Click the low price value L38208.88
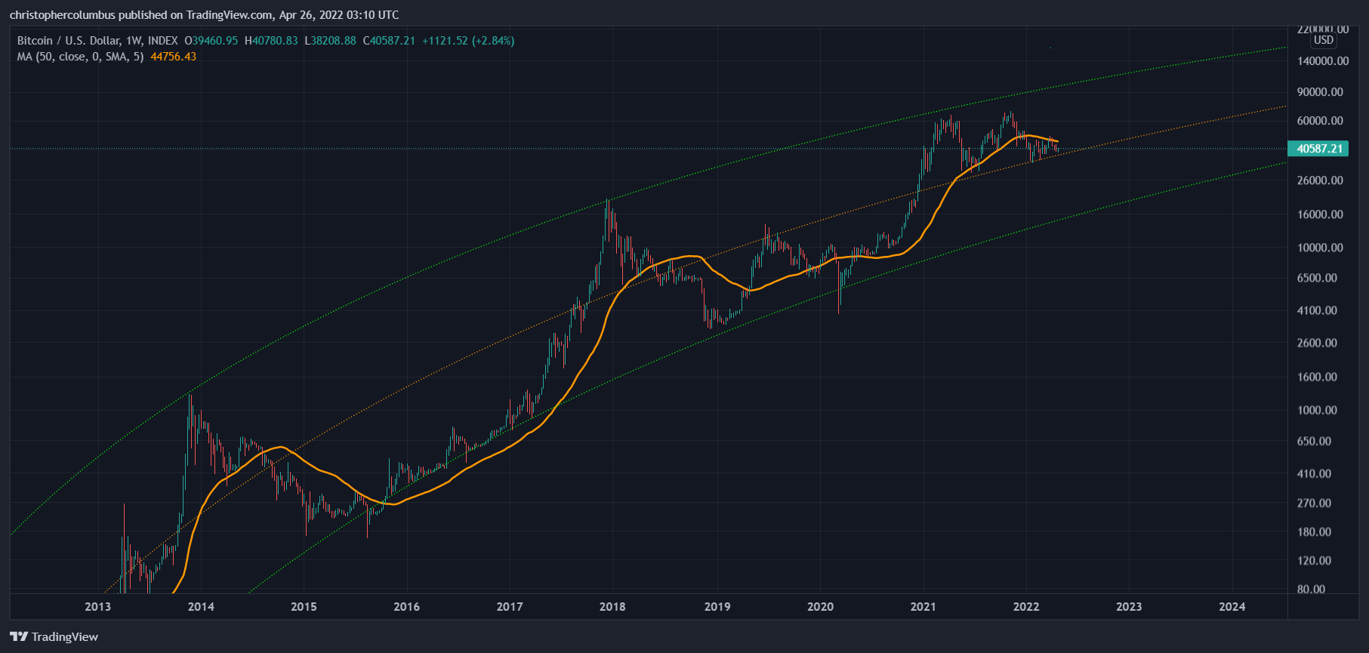Screen dimensions: 1369x653 [330, 41]
